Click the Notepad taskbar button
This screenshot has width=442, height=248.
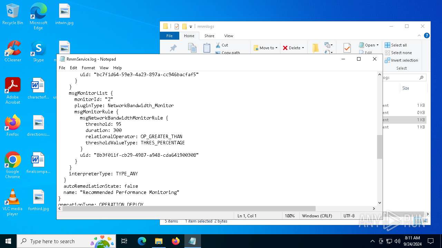click(192, 241)
